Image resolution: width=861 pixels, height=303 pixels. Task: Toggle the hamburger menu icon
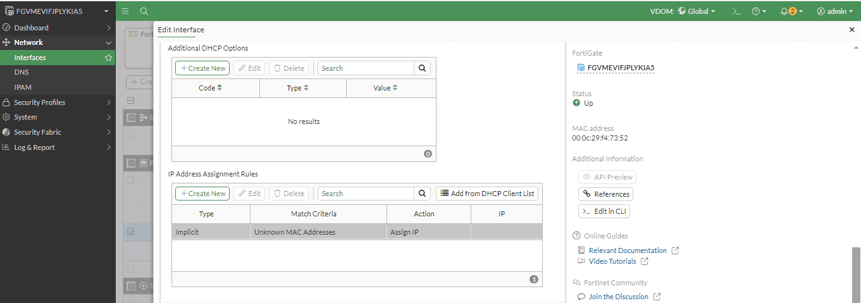pyautogui.click(x=125, y=11)
